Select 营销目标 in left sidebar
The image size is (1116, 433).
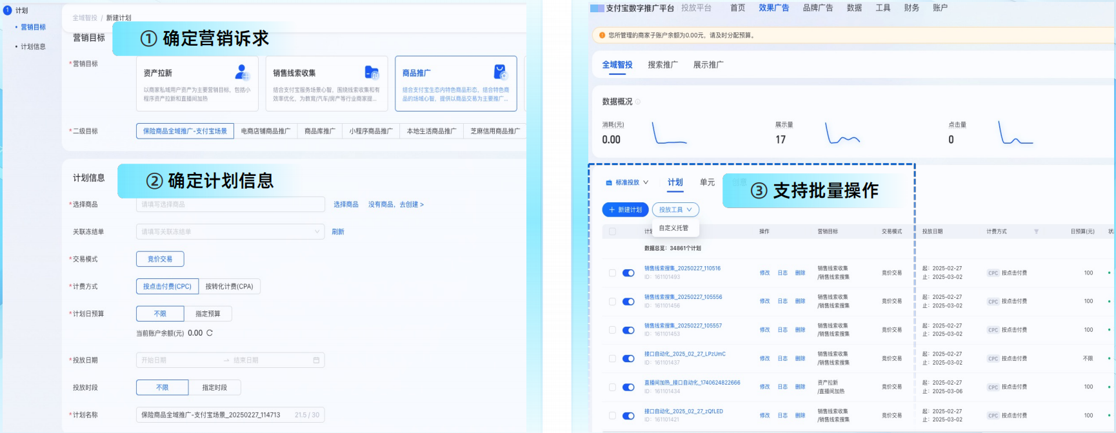pos(34,27)
